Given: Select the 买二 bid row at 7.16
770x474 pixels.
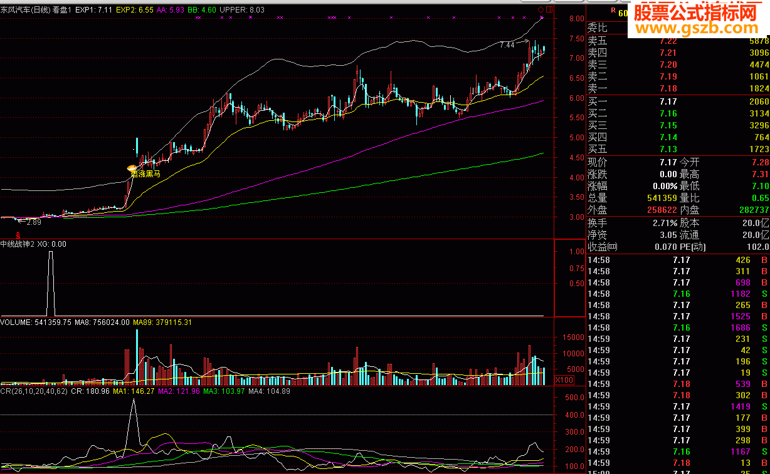Looking at the screenshot, I should click(678, 113).
